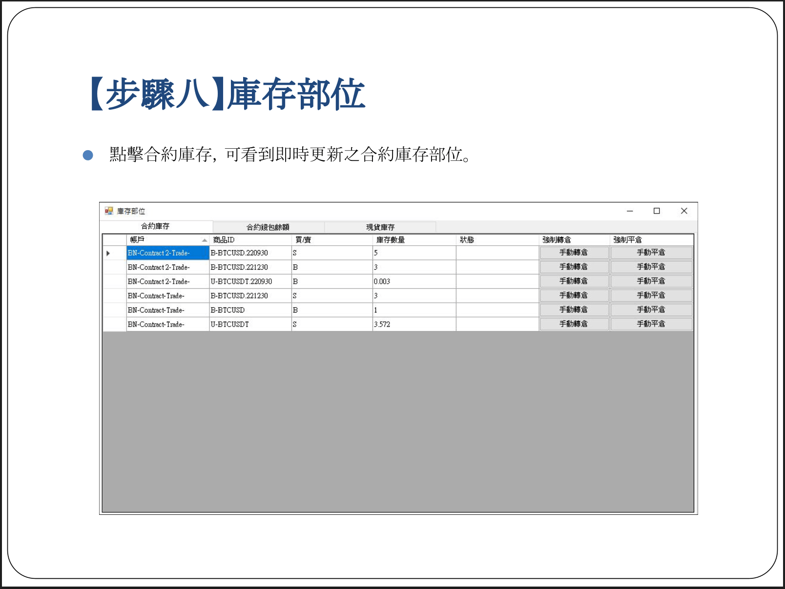The width and height of the screenshot is (785, 589).
Task: Click the 庫存數量 column header
Action: click(414, 240)
